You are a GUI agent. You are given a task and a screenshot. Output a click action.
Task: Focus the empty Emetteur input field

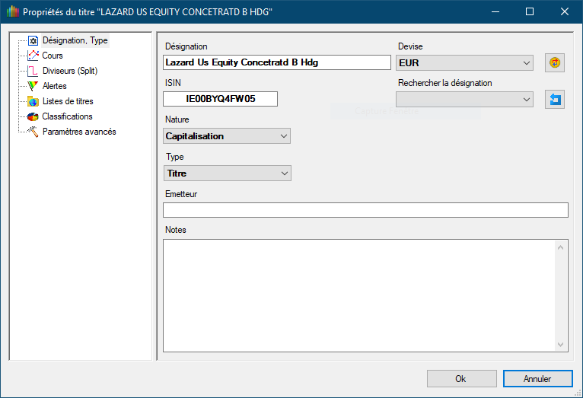click(365, 210)
